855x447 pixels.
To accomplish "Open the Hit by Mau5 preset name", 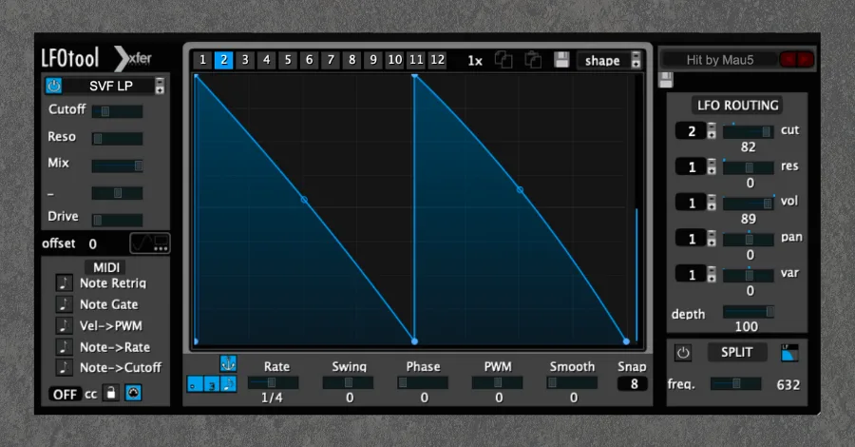I will (x=720, y=60).
